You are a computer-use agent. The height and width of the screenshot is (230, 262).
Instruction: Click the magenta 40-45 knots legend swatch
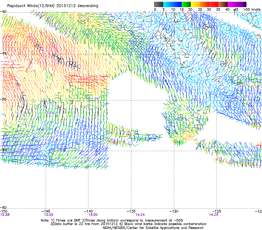point(232,4)
